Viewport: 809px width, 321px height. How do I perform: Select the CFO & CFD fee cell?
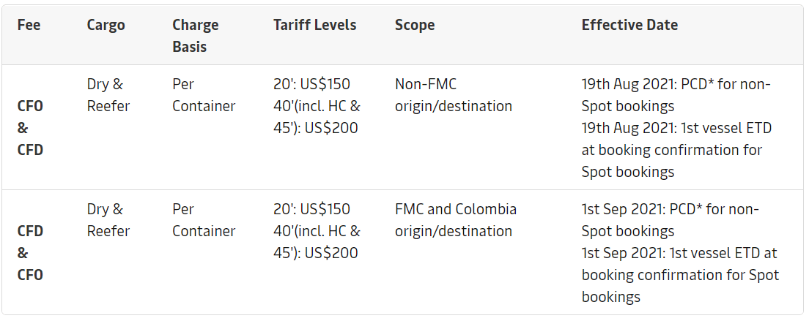30,128
